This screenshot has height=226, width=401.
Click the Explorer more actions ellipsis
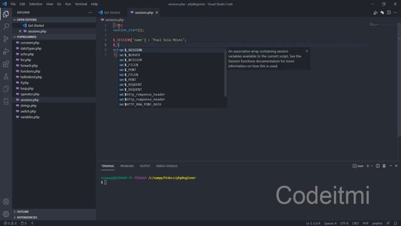coord(90,13)
